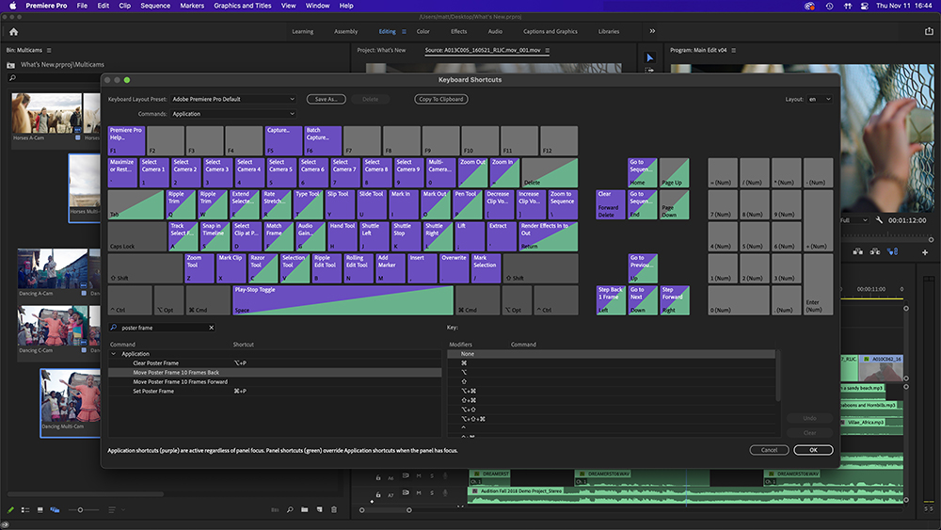Image resolution: width=941 pixels, height=530 pixels.
Task: Mute audio track A7
Action: (419, 492)
